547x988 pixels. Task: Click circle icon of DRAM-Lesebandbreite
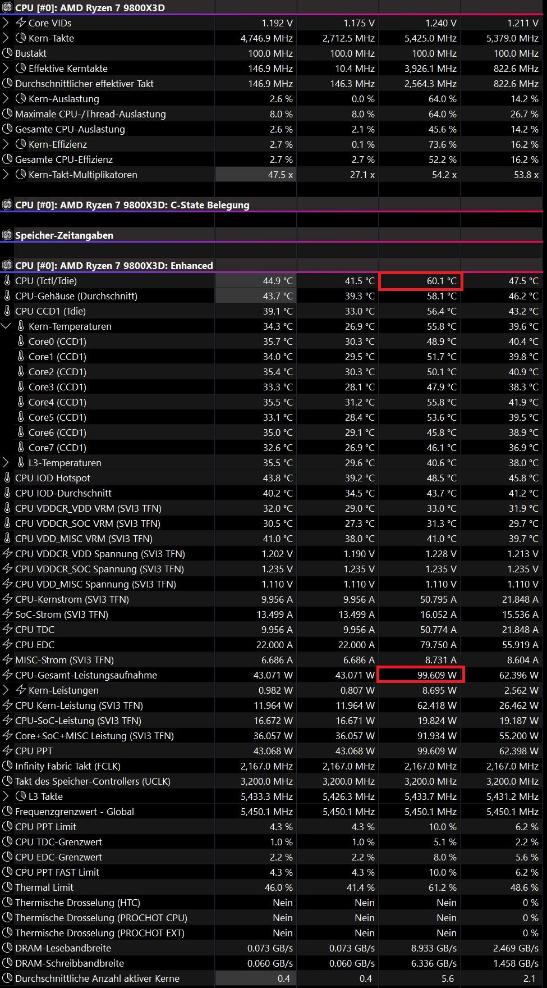[x=7, y=948]
